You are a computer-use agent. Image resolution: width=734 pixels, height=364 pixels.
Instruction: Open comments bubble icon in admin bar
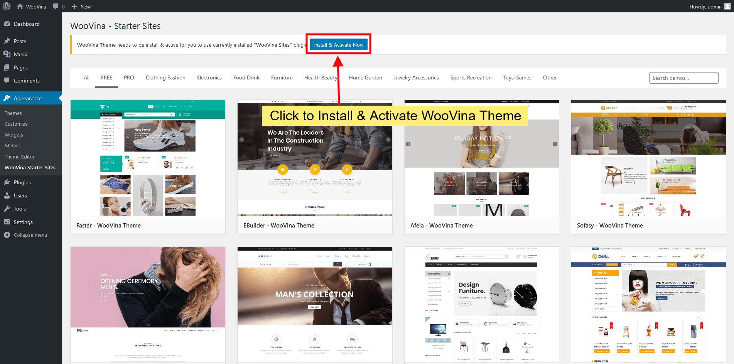[56, 7]
